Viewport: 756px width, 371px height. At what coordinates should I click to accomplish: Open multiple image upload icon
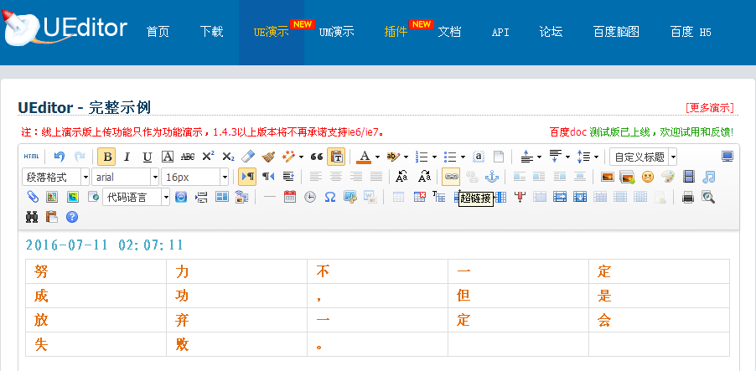pyautogui.click(x=627, y=177)
